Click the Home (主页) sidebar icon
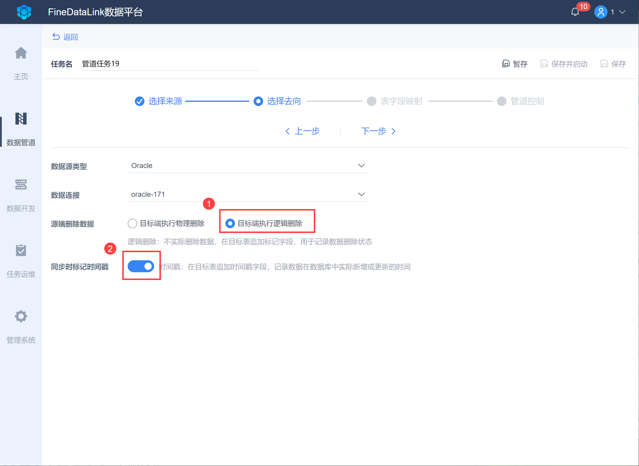Image resolution: width=639 pixels, height=466 pixels. click(21, 53)
